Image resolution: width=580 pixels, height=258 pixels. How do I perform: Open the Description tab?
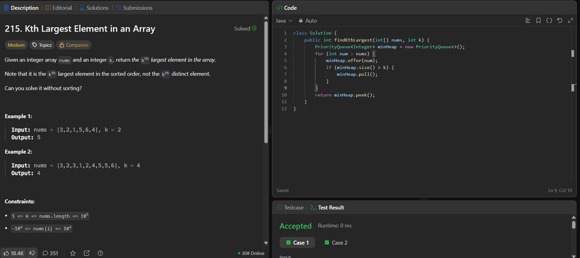click(21, 8)
